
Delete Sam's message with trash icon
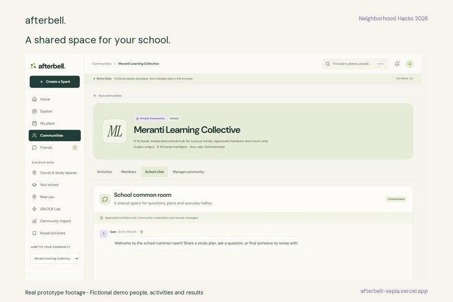point(142,232)
